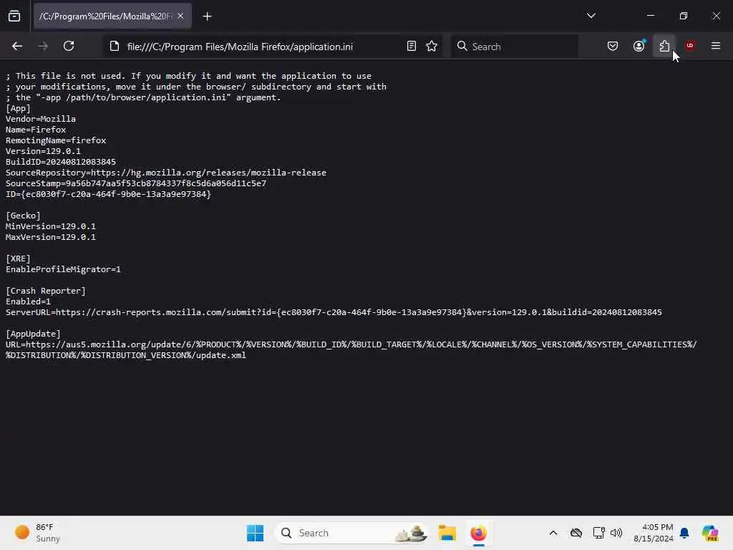The image size is (733, 550).
Task: Open File Explorer from the taskbar
Action: [x=447, y=533]
